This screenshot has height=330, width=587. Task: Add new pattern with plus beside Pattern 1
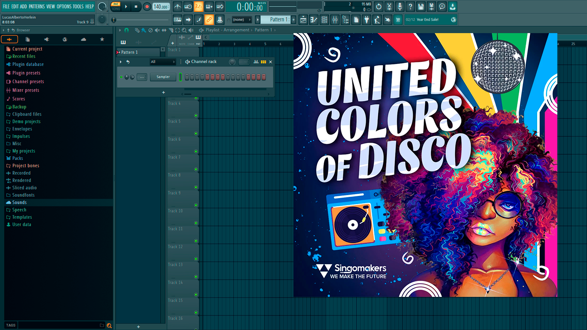click(x=293, y=19)
